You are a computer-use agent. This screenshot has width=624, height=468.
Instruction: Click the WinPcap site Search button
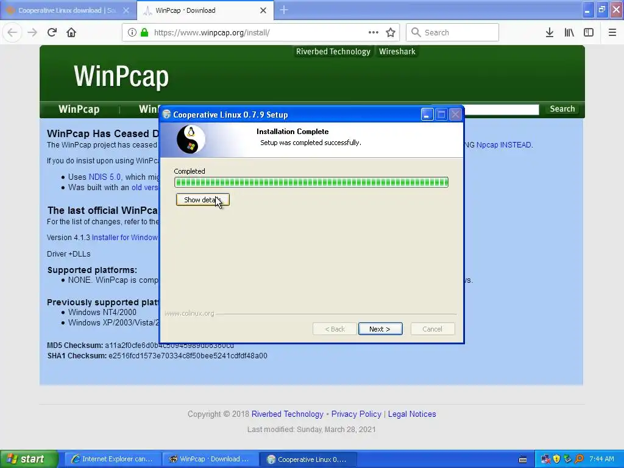tap(562, 108)
